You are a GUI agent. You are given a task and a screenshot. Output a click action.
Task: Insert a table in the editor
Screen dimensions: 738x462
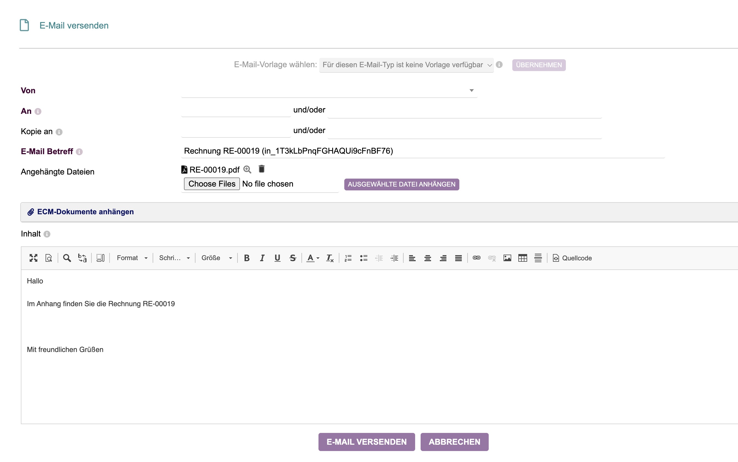522,258
